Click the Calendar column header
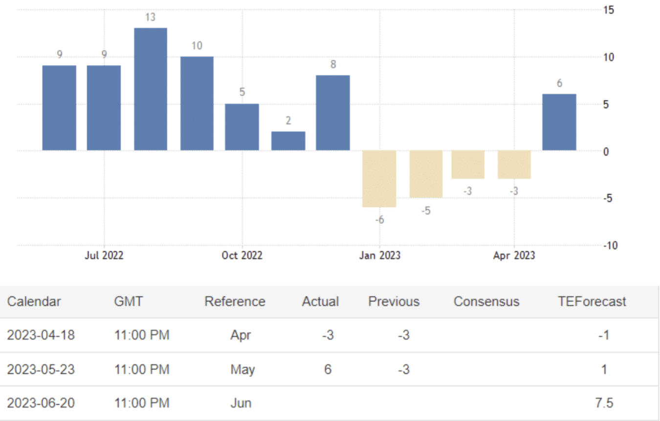Screen dimensions: 660x421 (x=34, y=302)
